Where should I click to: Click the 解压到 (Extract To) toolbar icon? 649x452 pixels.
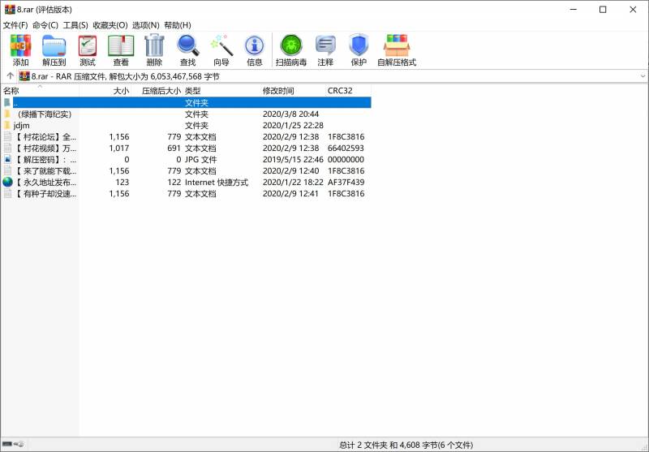(x=54, y=50)
